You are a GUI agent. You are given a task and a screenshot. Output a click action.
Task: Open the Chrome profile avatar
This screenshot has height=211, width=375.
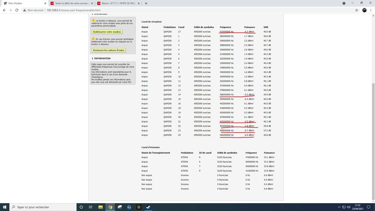364,10
